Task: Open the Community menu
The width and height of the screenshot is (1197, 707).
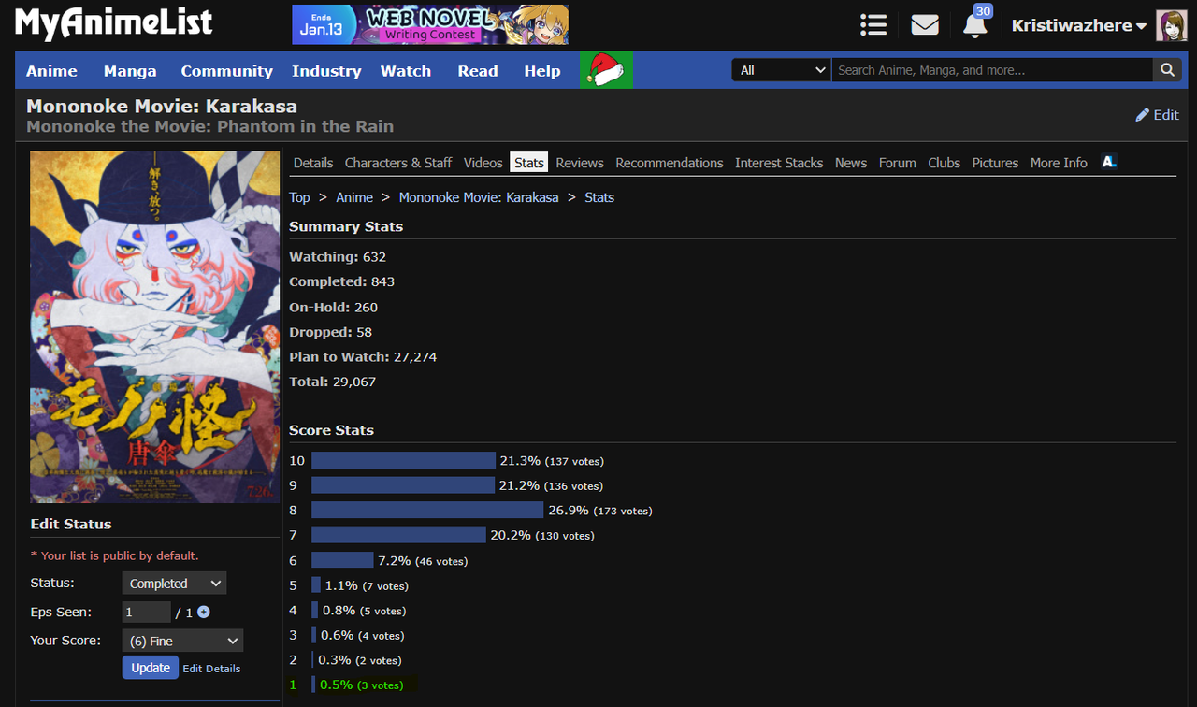Action: (227, 71)
